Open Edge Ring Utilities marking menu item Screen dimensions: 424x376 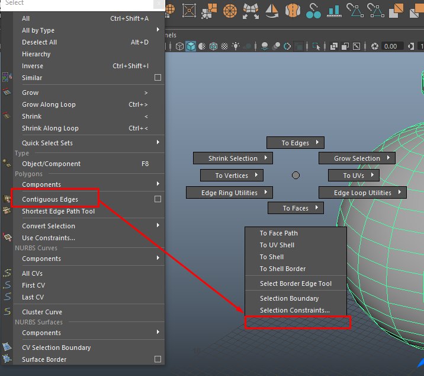(229, 193)
